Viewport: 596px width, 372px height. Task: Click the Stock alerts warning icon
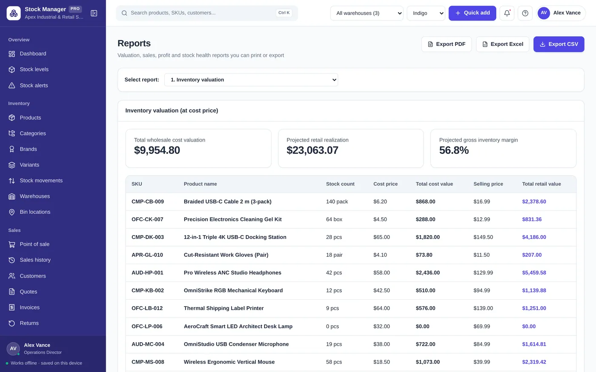click(12, 85)
